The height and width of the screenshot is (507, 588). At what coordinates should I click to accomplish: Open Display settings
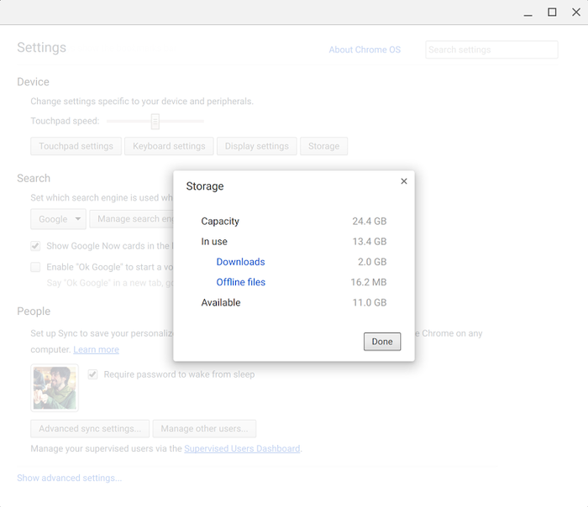257,146
